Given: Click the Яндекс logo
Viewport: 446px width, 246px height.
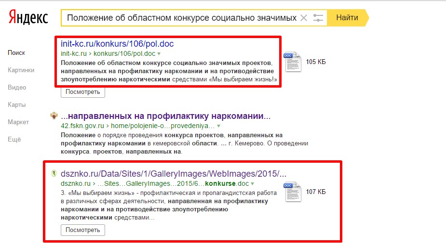Looking at the screenshot, I should (28, 18).
